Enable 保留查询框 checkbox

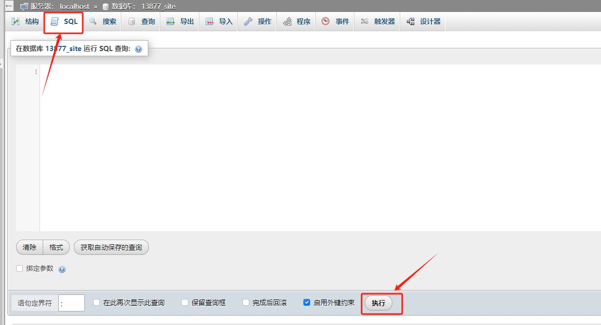185,303
